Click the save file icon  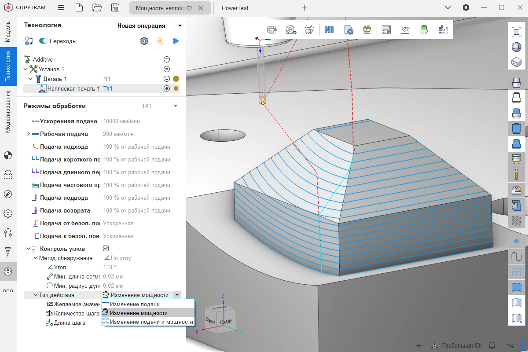[x=115, y=7]
